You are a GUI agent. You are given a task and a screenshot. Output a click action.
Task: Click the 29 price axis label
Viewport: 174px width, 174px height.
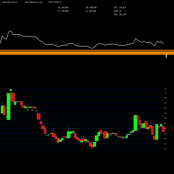pyautogui.click(x=165, y=139)
